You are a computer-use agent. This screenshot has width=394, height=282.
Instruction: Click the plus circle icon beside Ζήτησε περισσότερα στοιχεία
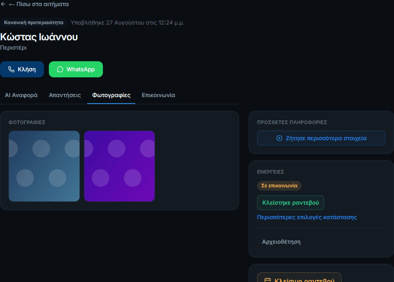[279, 138]
